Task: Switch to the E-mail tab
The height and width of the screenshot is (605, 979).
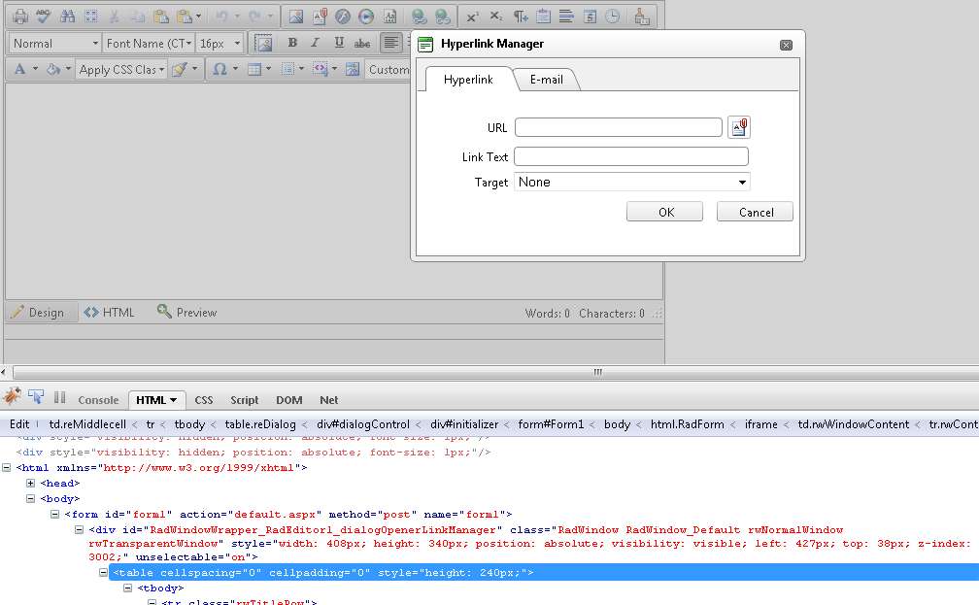Action: (x=546, y=80)
